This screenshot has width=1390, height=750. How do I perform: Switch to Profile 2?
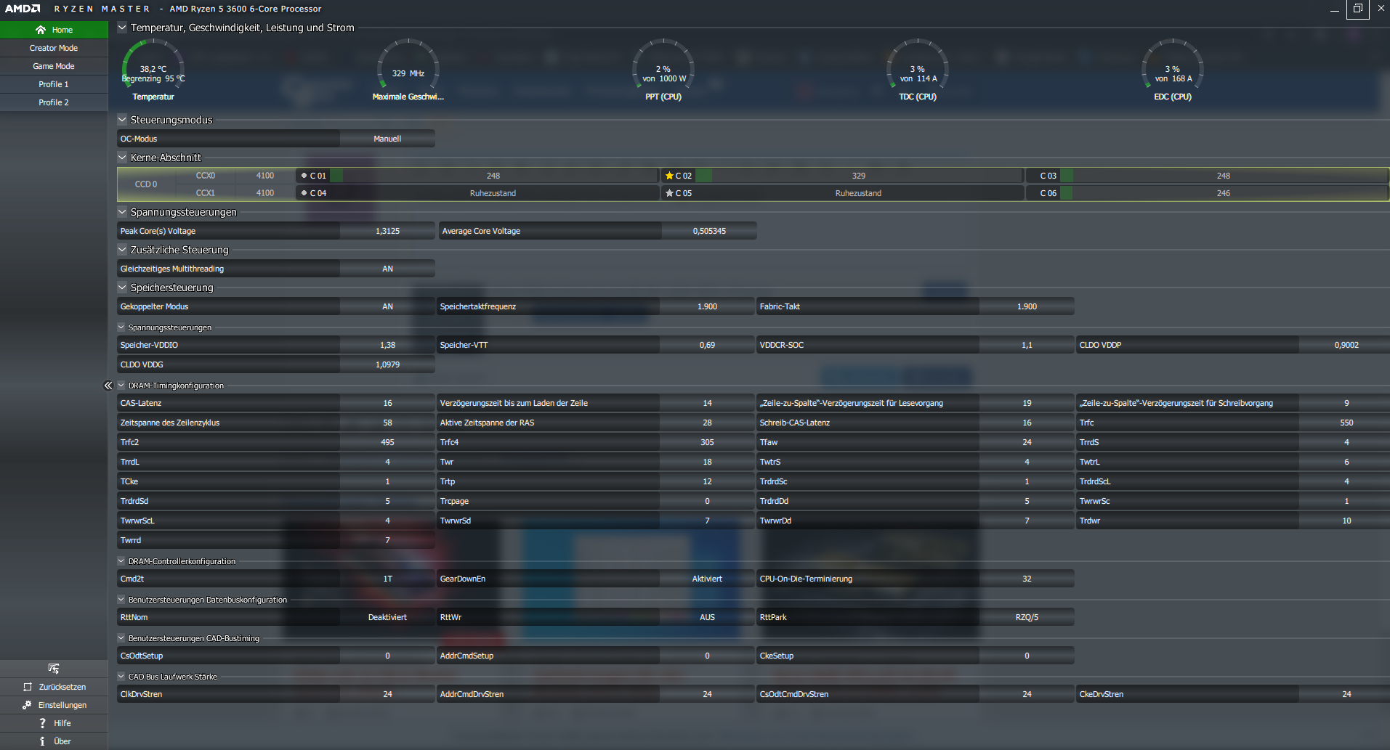click(54, 102)
